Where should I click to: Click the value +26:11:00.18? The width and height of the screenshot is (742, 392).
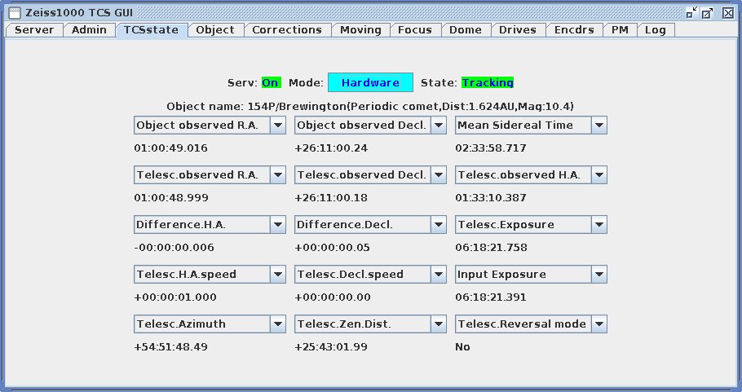(331, 198)
